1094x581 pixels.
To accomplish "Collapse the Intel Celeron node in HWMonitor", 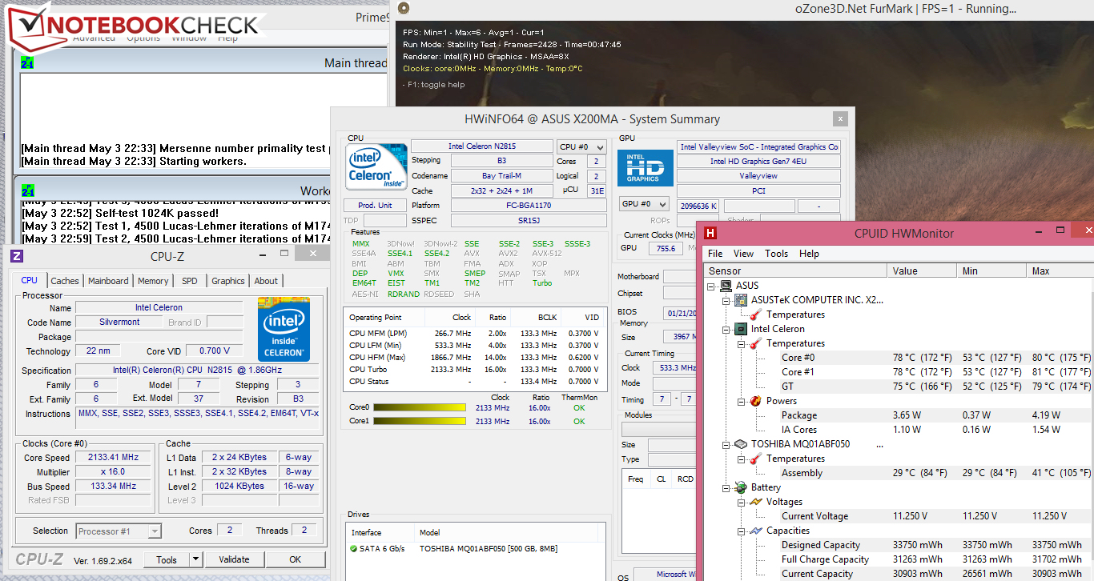I will [x=727, y=329].
